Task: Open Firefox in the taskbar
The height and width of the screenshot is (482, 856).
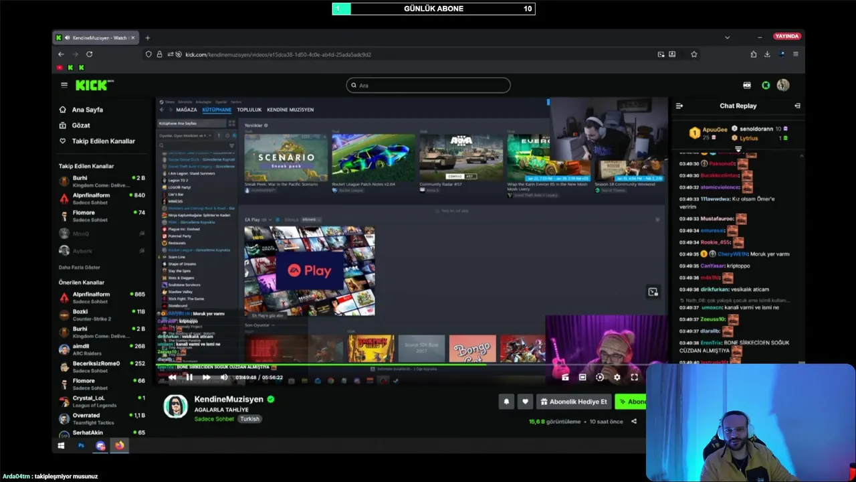Action: click(120, 445)
